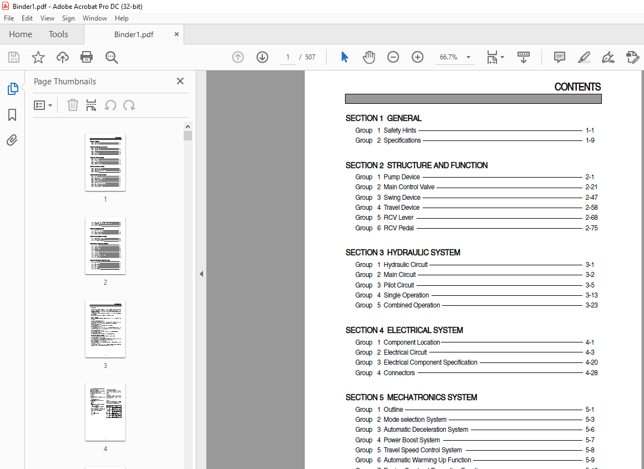Delete selected pages with trash icon
The image size is (644, 469).
[73, 105]
